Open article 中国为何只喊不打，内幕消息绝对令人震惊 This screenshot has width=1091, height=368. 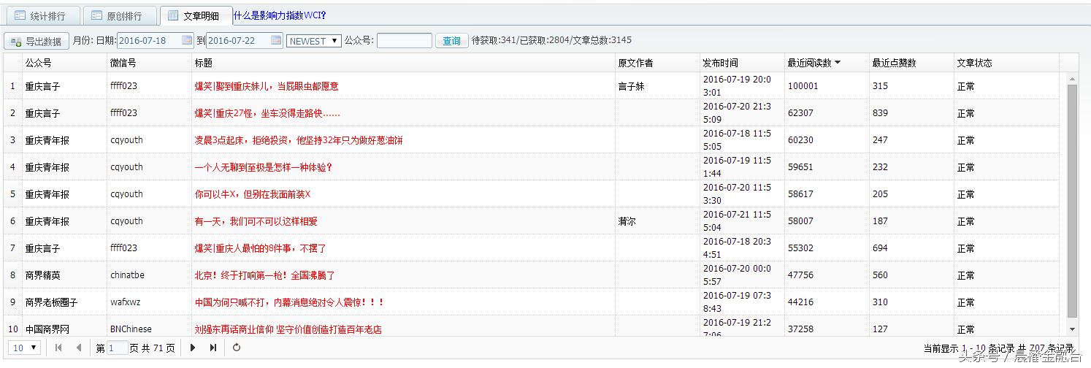point(289,302)
